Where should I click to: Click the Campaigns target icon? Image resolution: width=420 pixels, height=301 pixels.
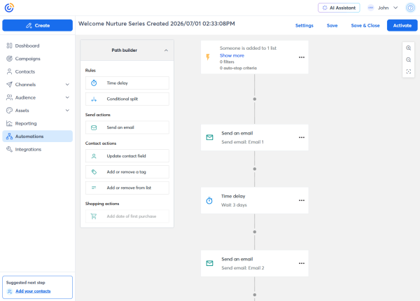9,58
